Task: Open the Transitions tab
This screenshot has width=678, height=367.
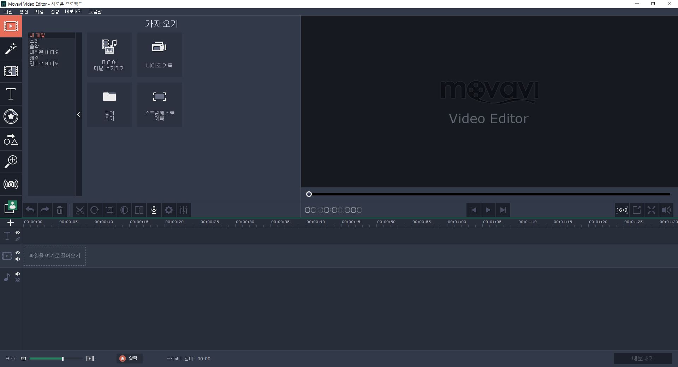Action: [11, 71]
